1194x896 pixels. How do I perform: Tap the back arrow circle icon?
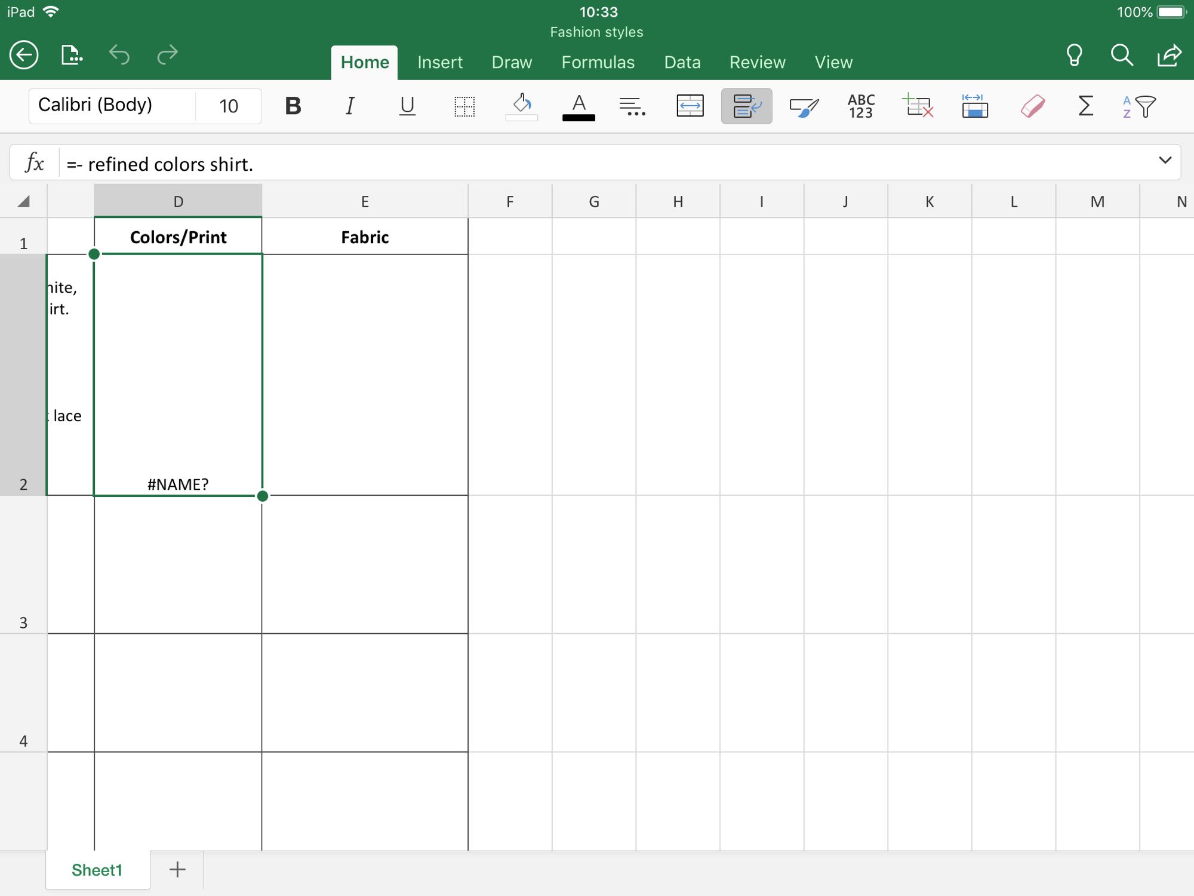click(24, 56)
